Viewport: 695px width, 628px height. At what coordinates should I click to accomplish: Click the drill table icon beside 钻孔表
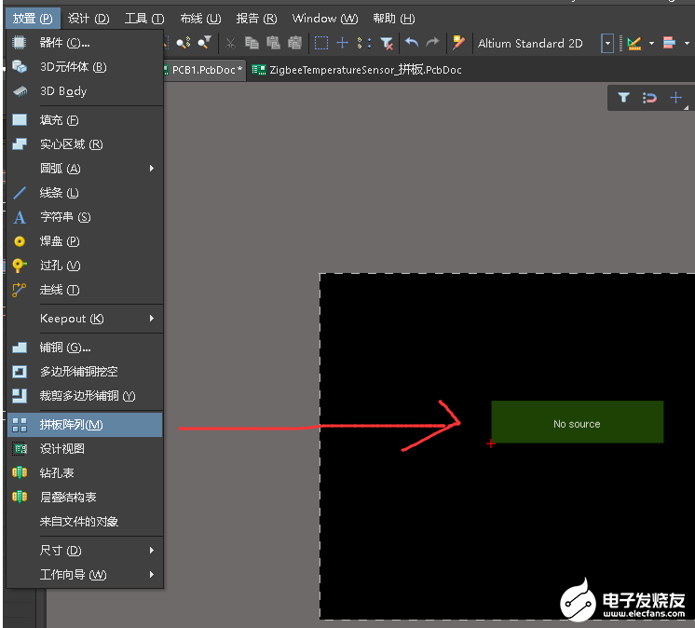coord(20,473)
